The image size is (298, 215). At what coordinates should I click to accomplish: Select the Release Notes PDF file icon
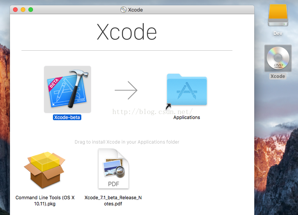pyautogui.click(x=114, y=169)
